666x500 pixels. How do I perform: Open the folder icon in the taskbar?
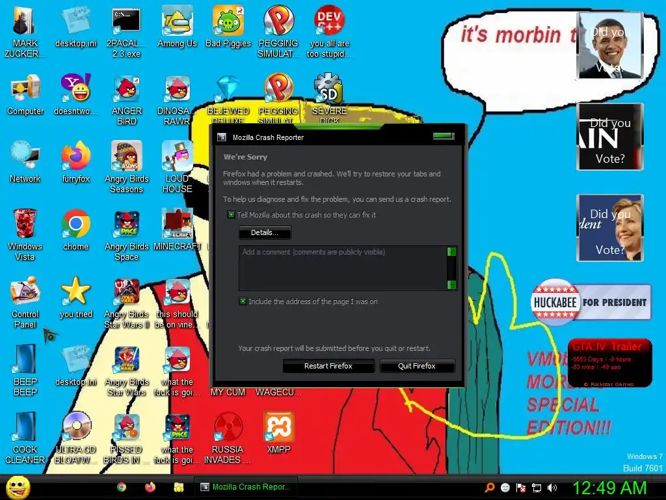[x=178, y=487]
